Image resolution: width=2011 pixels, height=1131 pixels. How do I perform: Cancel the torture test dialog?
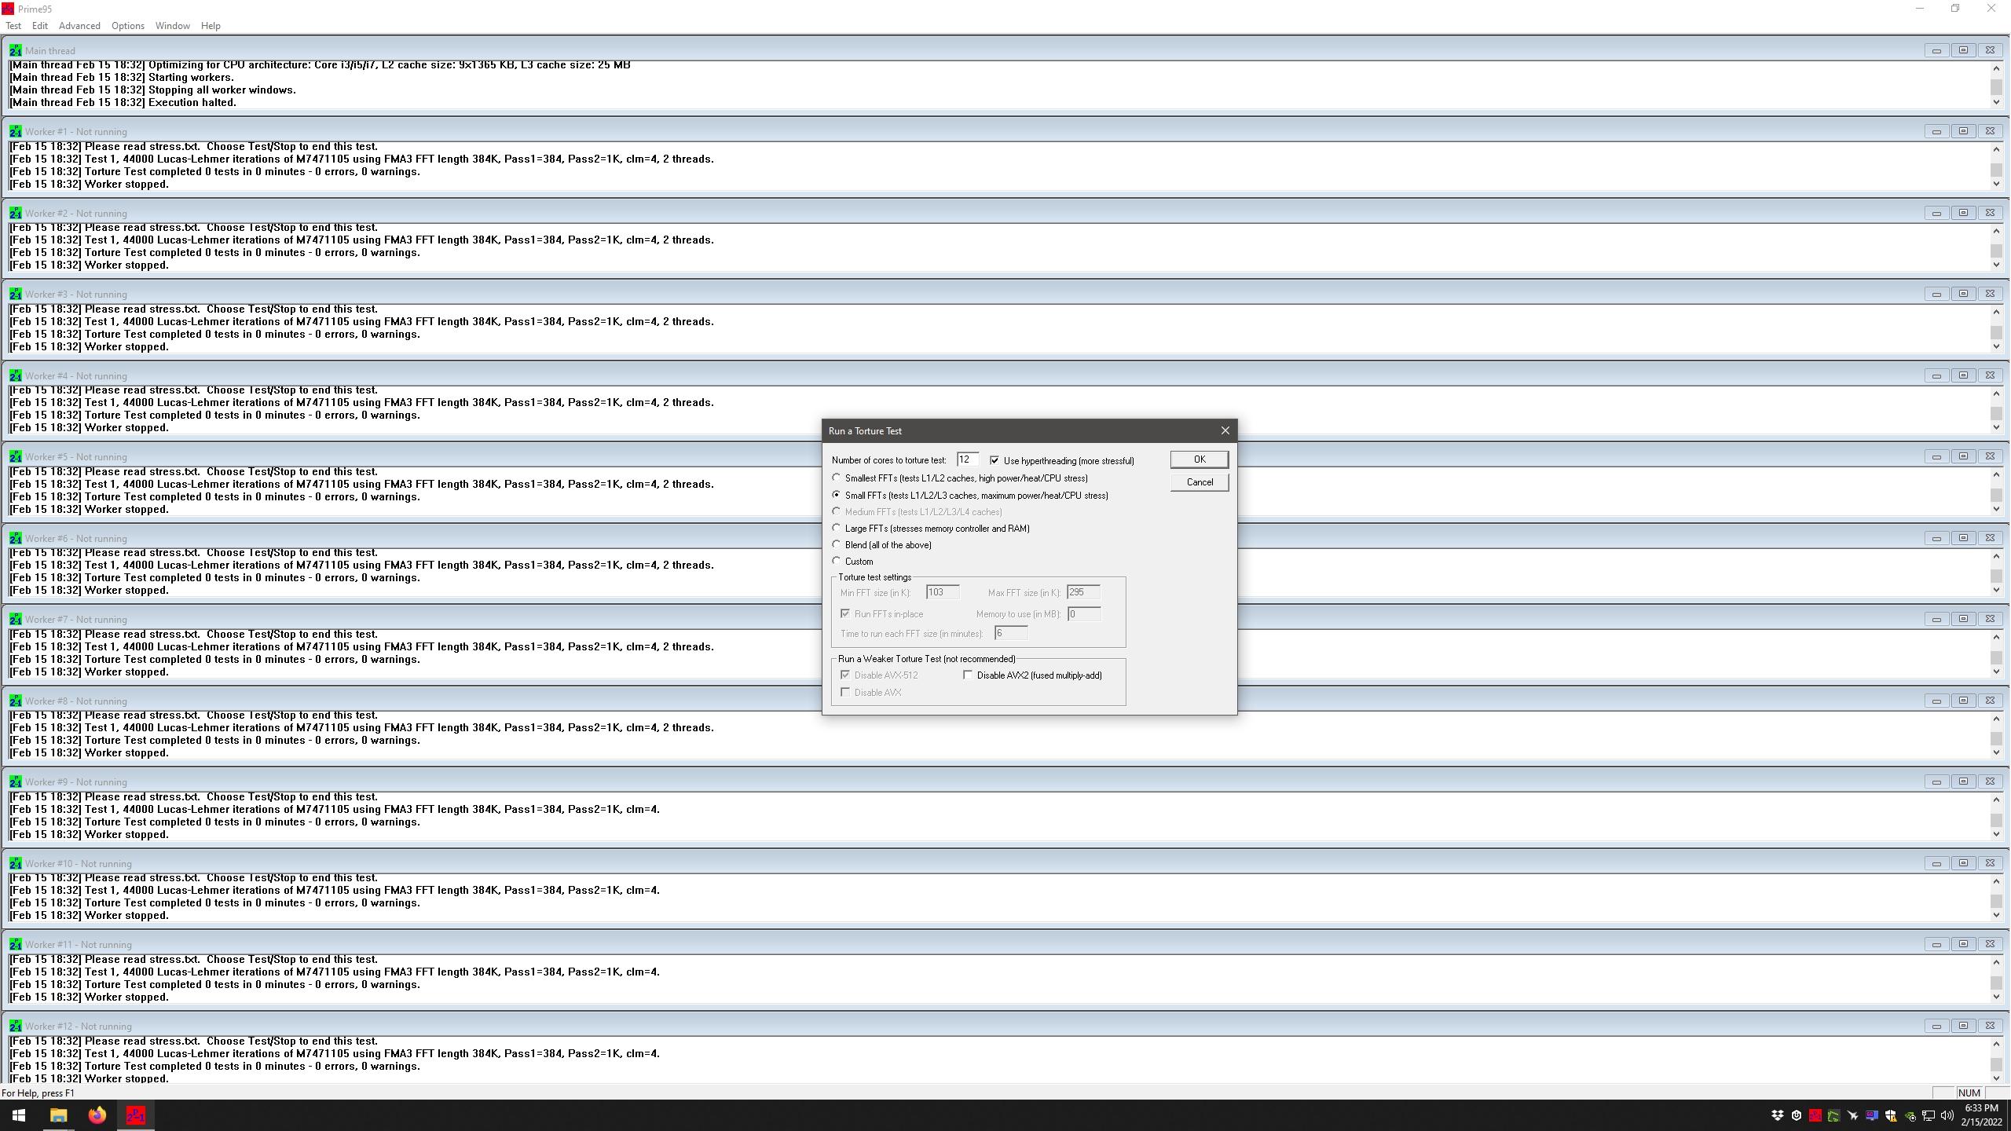pyautogui.click(x=1199, y=482)
